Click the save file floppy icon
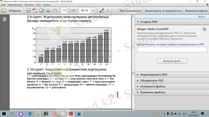 pos(55,11)
